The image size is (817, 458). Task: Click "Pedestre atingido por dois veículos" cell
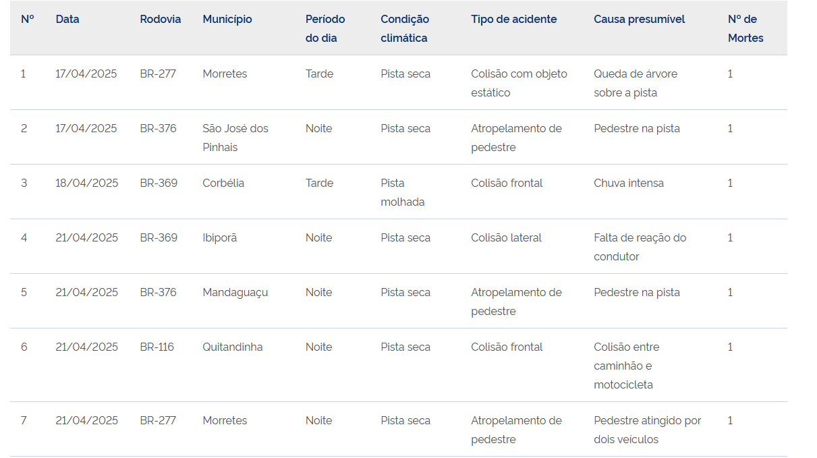point(648,430)
